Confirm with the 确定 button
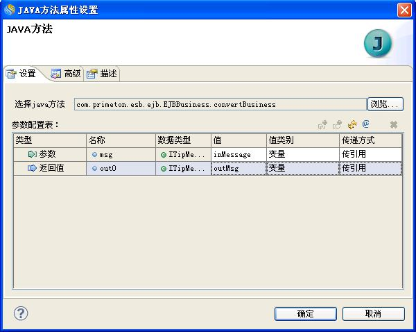Viewport: 416px width, 332px height. (x=305, y=314)
